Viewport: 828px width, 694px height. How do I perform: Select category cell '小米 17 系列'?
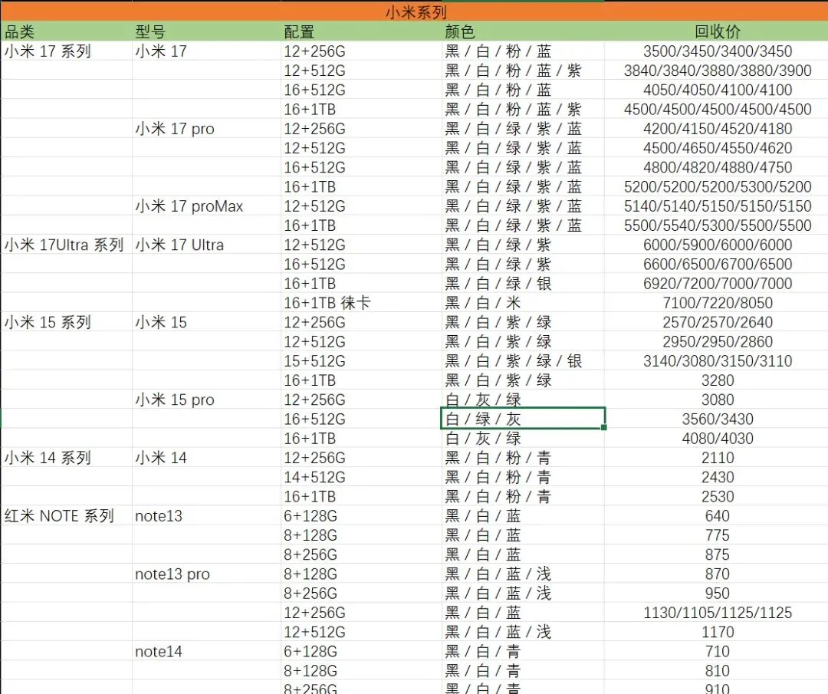tap(66, 51)
